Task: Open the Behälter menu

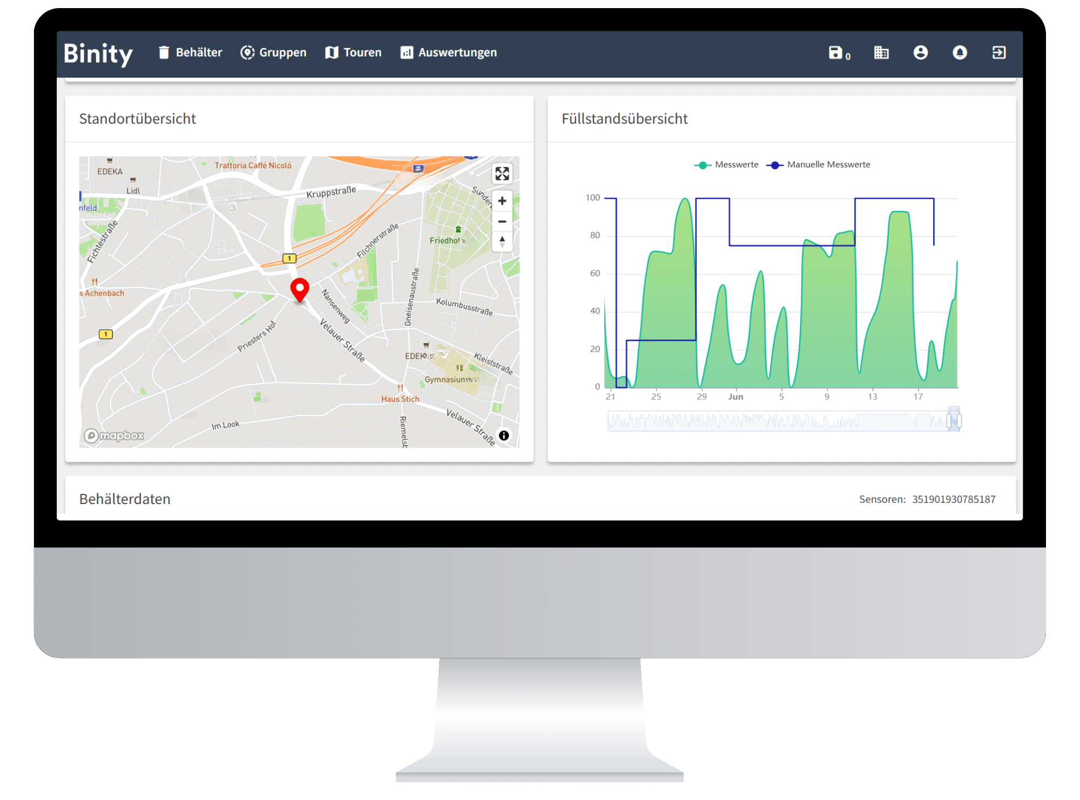Action: click(191, 52)
